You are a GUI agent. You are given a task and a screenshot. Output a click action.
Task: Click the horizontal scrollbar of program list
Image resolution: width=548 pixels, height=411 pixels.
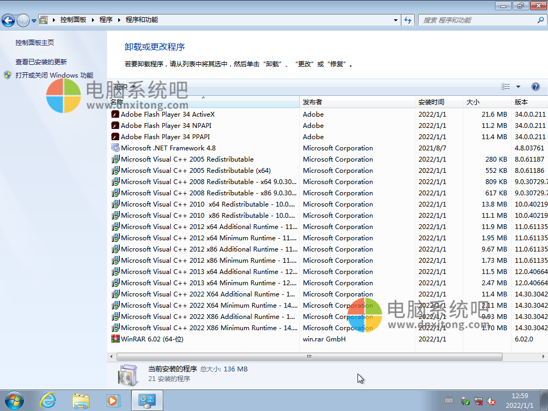[x=309, y=356]
